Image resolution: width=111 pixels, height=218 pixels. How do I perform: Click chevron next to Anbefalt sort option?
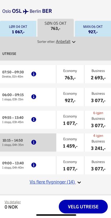(x=74, y=42)
